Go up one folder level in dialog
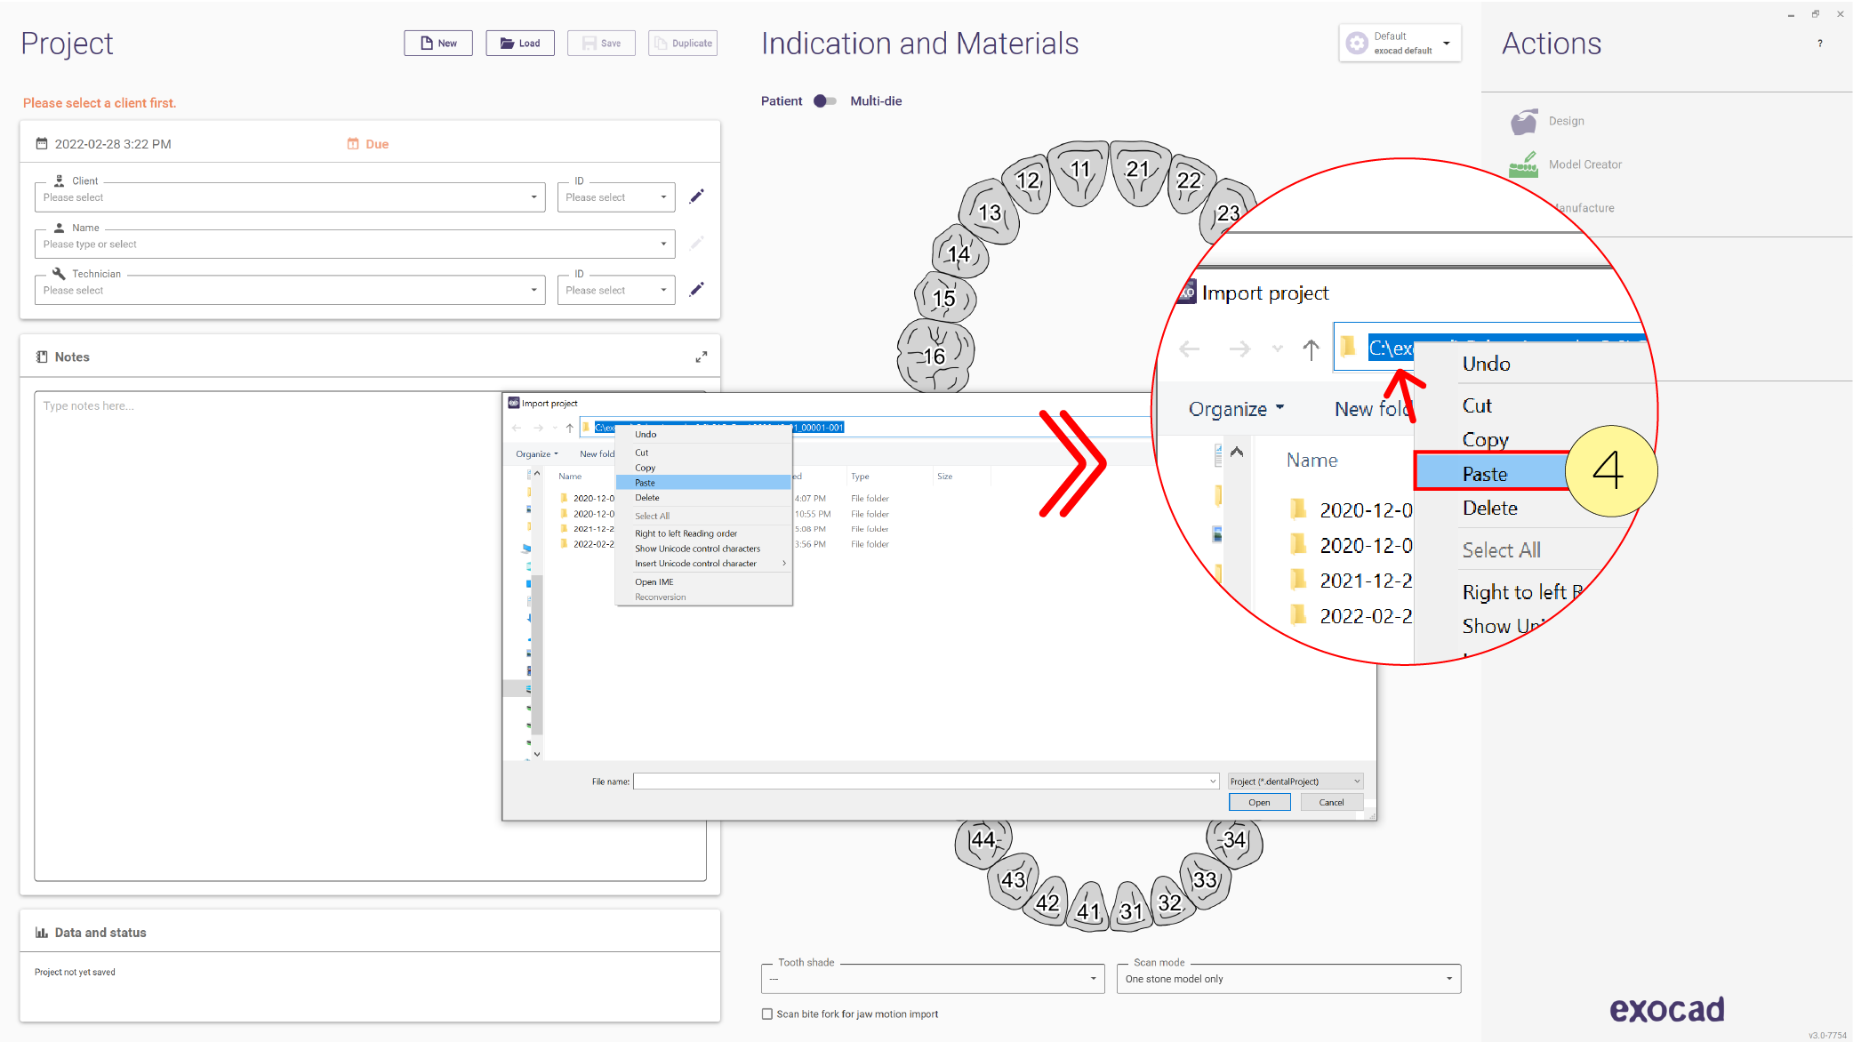 (x=570, y=428)
